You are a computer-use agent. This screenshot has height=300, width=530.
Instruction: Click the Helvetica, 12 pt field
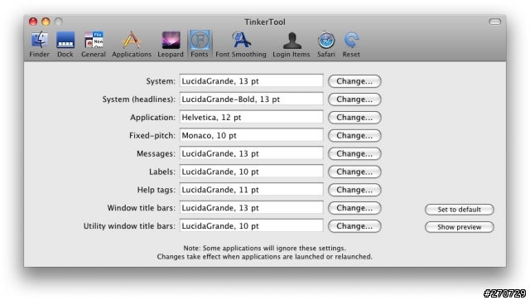[251, 117]
